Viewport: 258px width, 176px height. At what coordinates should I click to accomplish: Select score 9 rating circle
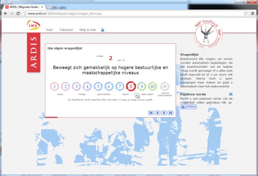click(x=142, y=86)
